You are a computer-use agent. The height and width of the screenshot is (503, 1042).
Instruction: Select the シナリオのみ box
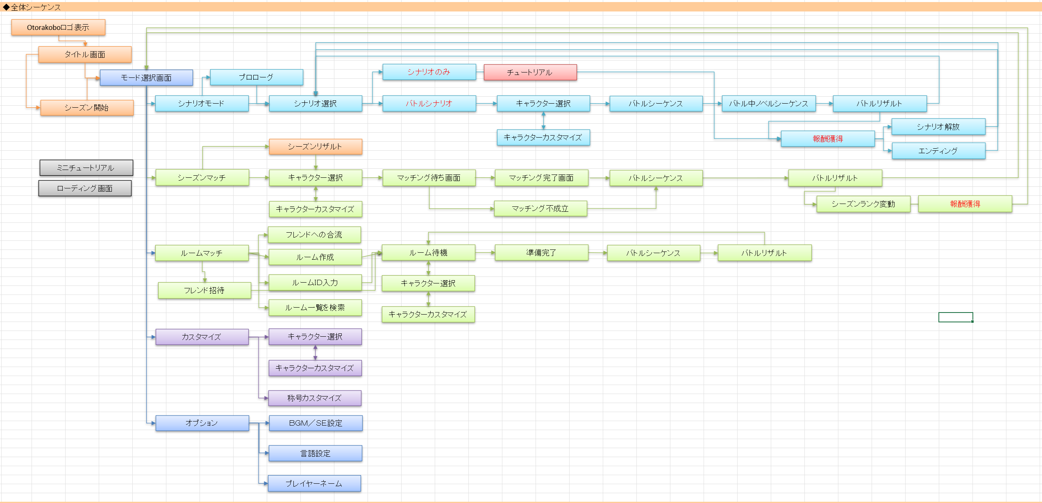[429, 72]
